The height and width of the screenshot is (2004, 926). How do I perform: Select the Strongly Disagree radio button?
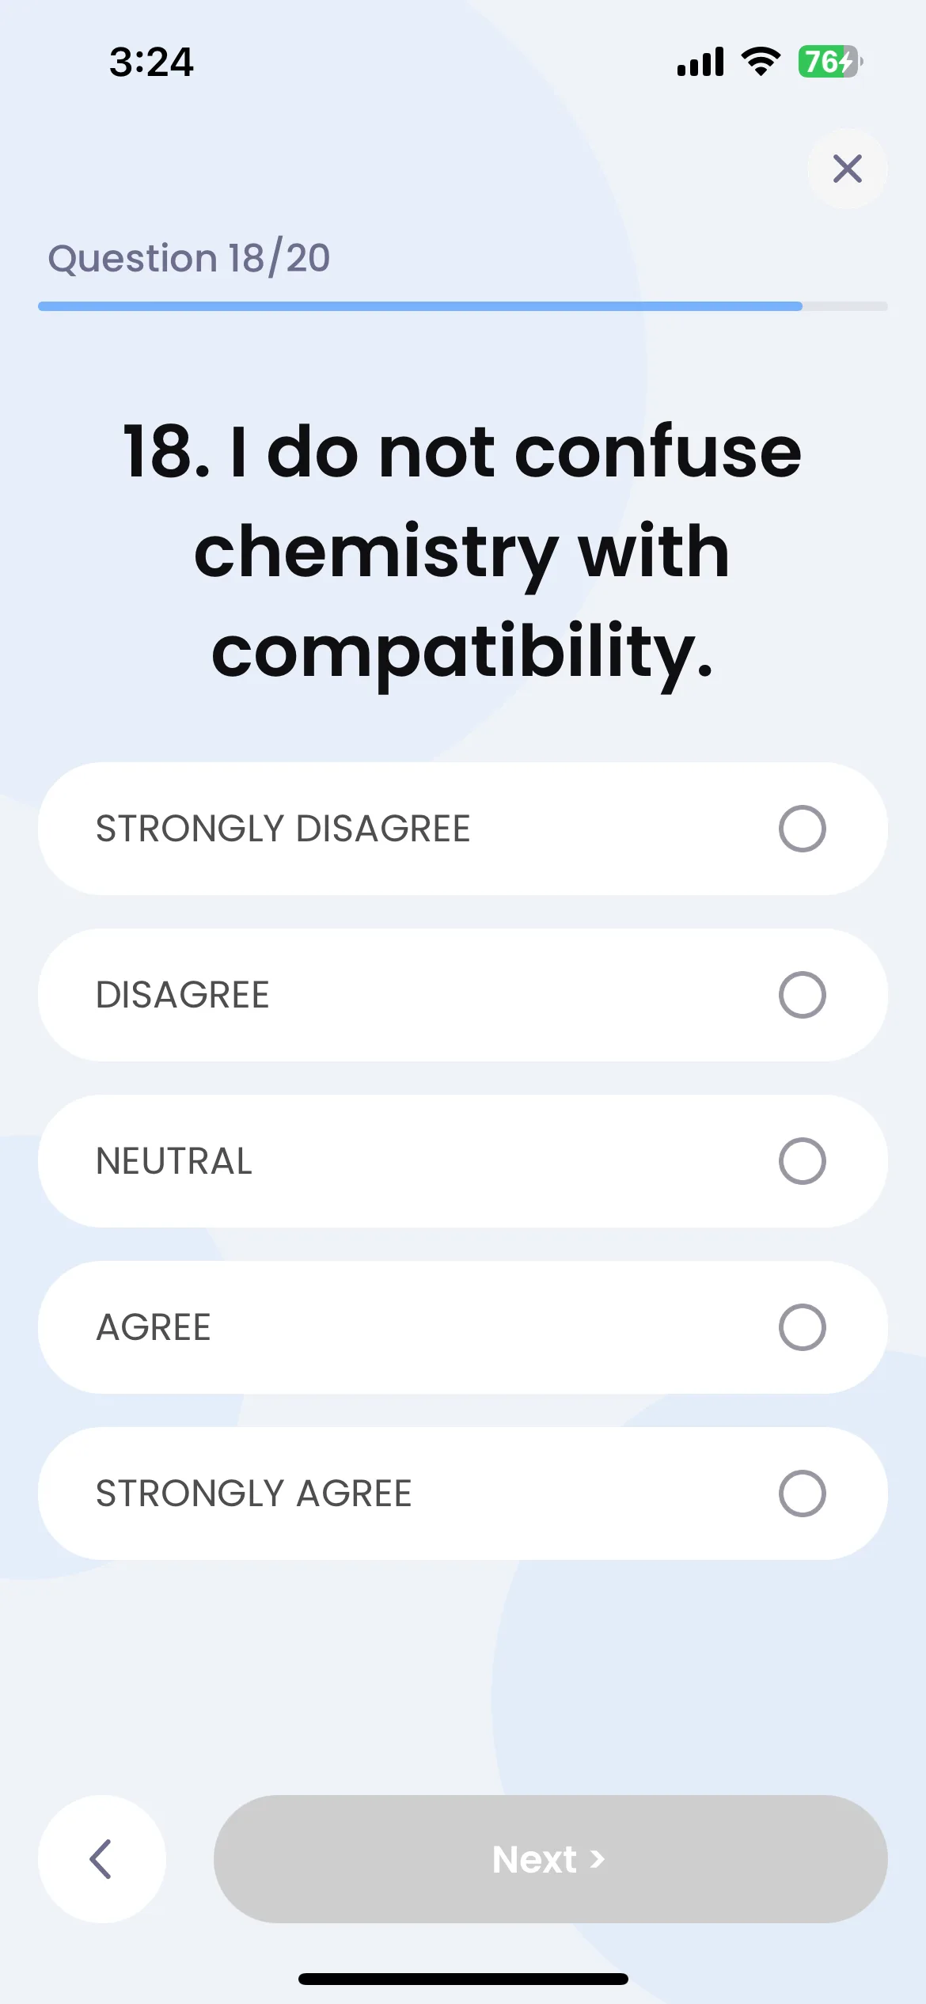tap(802, 829)
